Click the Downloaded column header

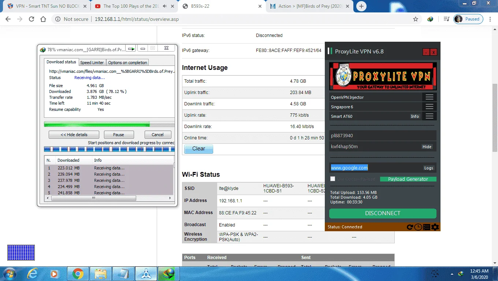click(73, 160)
